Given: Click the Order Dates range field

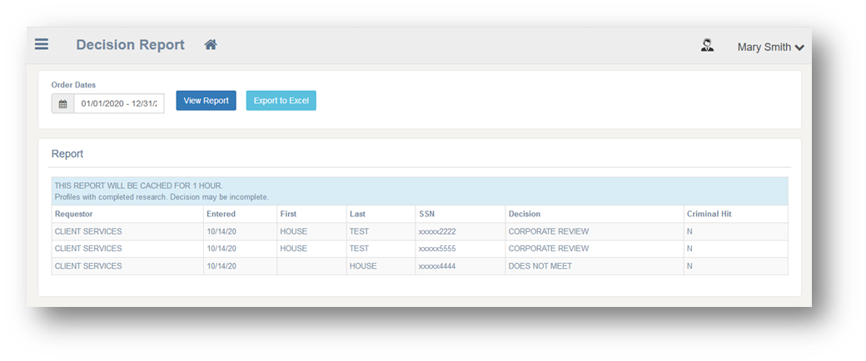Looking at the screenshot, I should (x=119, y=103).
